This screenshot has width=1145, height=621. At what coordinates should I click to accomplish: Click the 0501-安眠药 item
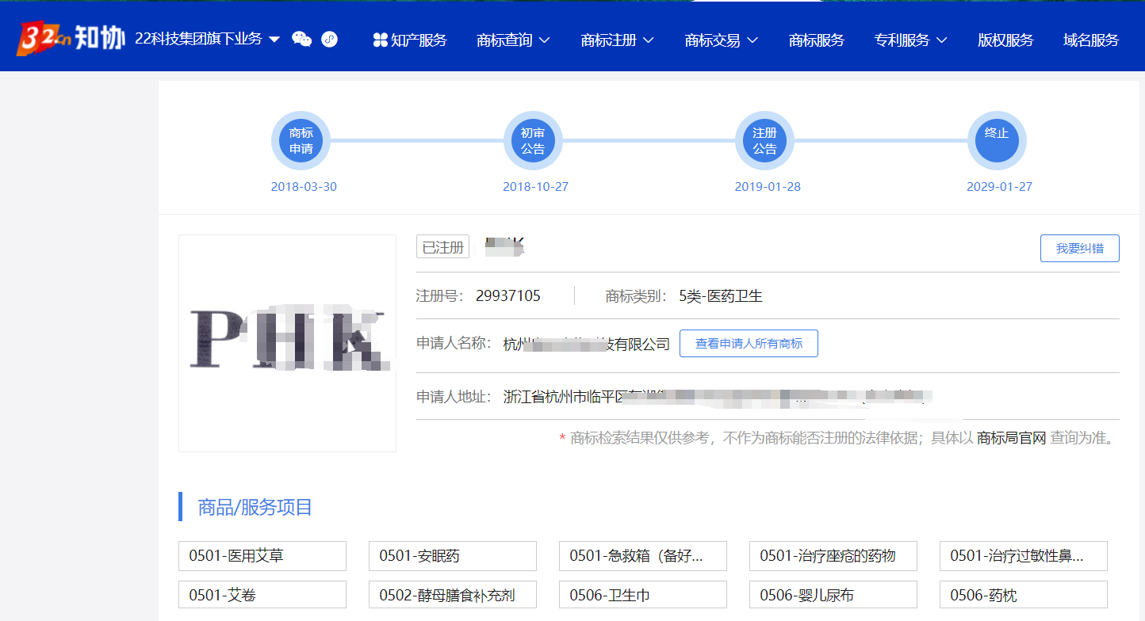[453, 556]
